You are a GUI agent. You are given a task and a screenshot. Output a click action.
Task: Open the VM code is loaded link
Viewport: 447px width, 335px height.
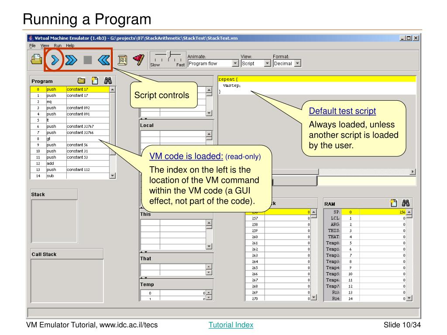pos(186,156)
